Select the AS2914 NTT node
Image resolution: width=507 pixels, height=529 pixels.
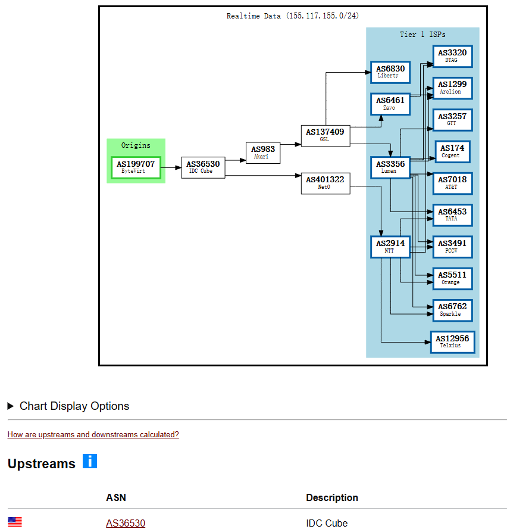click(x=390, y=247)
